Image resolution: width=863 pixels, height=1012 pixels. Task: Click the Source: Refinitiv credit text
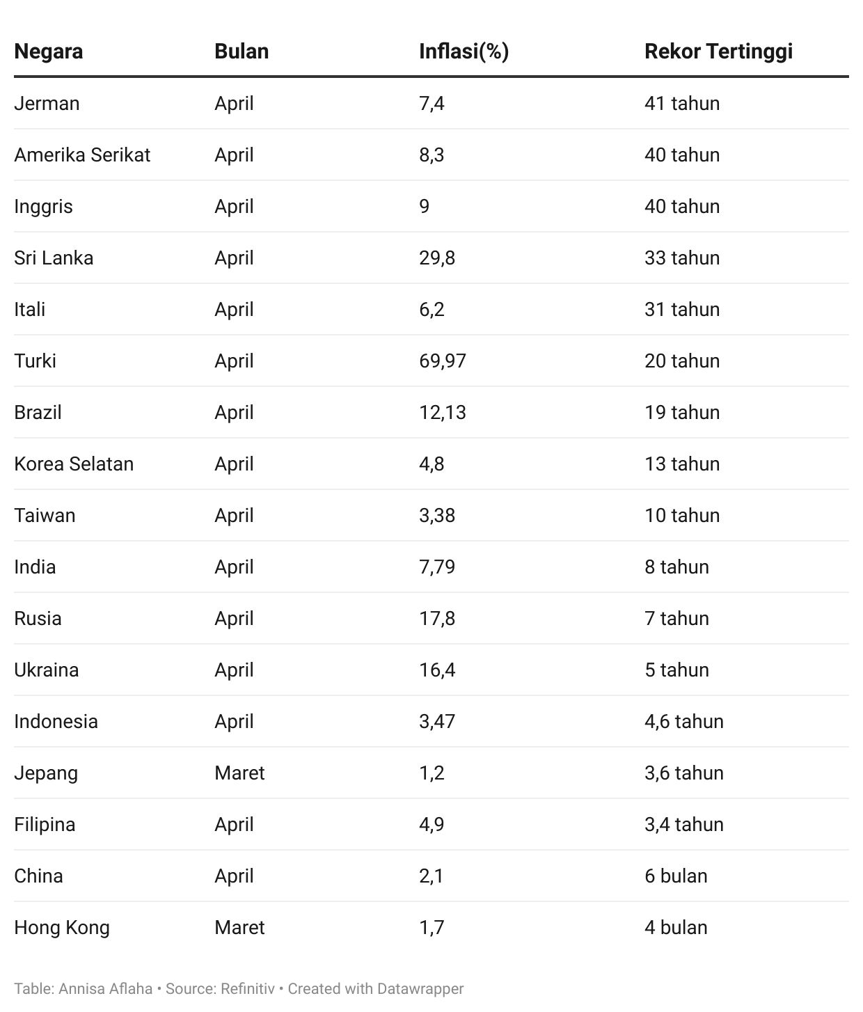point(220,988)
